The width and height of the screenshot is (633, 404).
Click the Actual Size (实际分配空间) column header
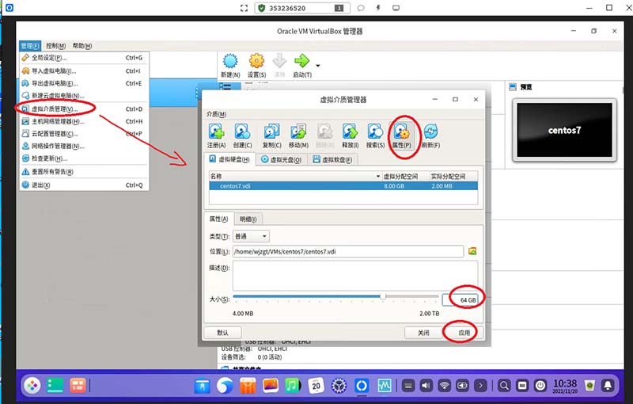pos(453,176)
